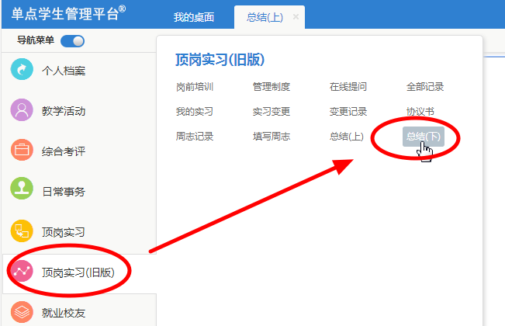Screen dimensions: 505x326
Task: Open the 变更记录 link
Action: click(x=348, y=112)
